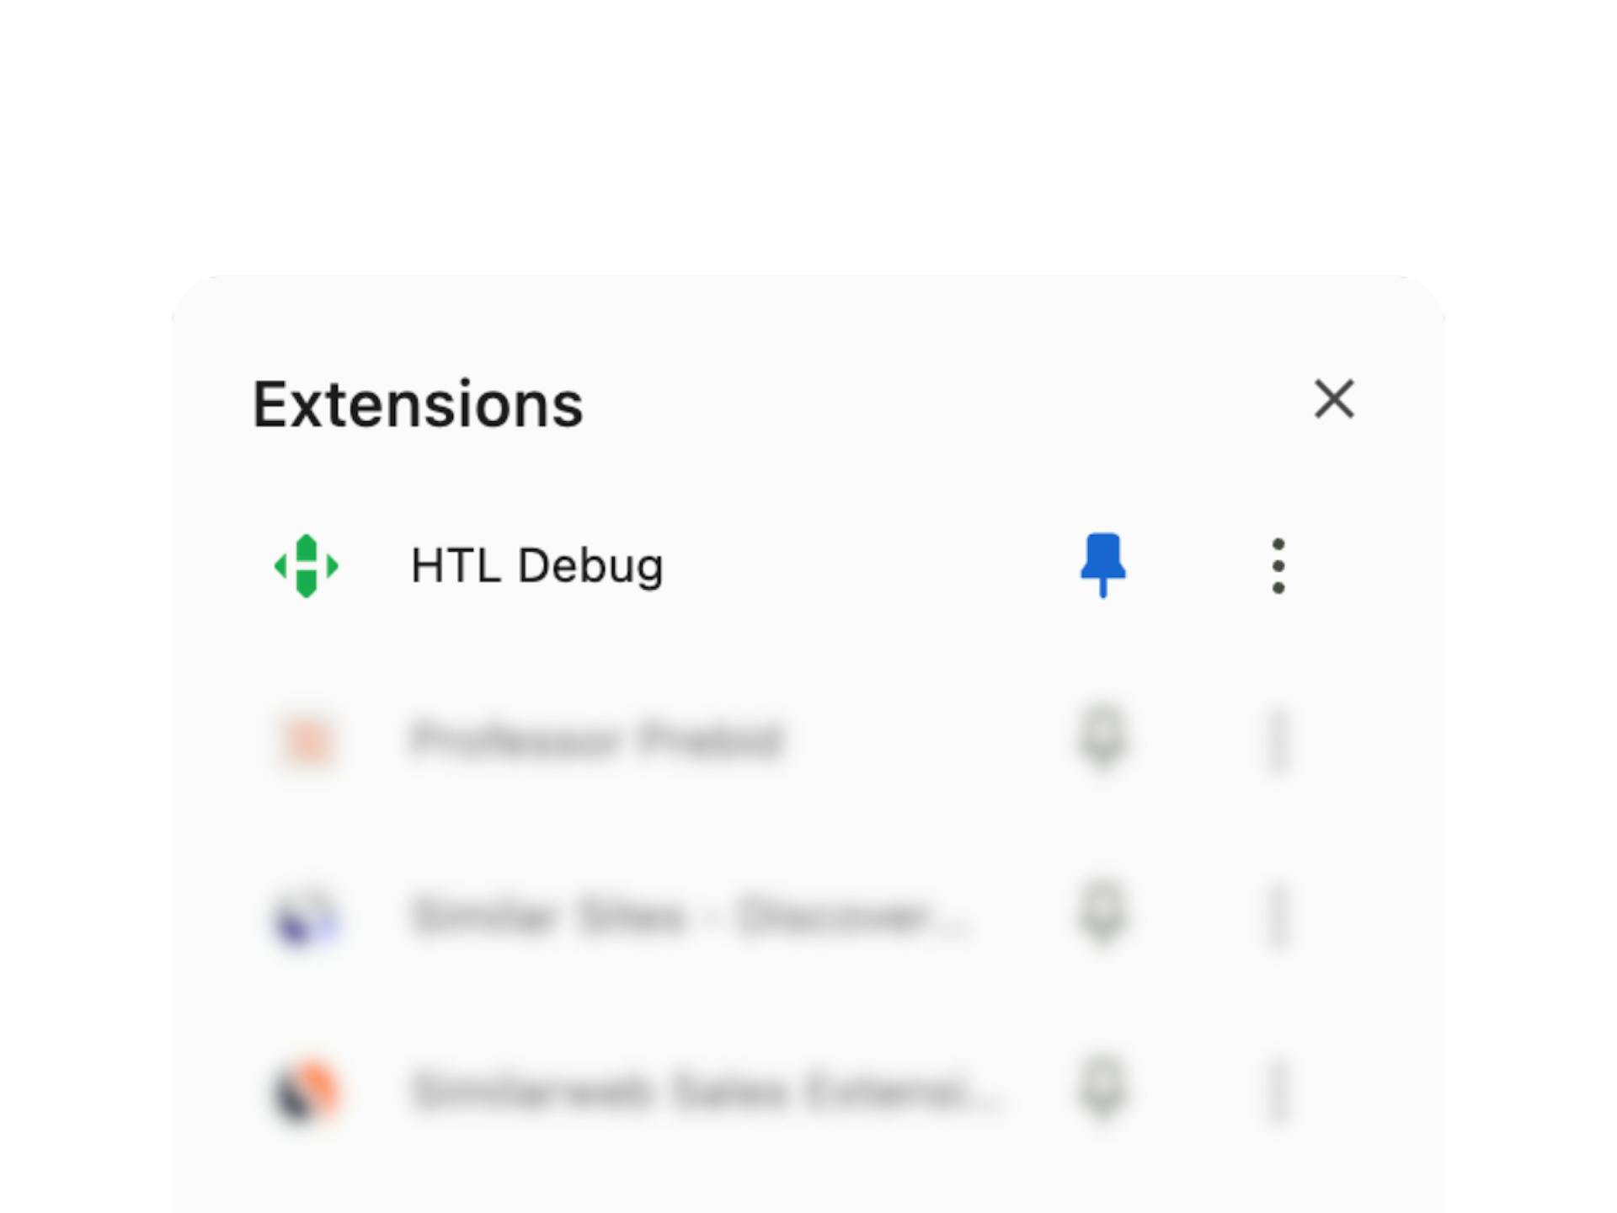Image resolution: width=1617 pixels, height=1213 pixels.
Task: Launch Similarweb Sales Extension by its name
Action: (x=707, y=1092)
